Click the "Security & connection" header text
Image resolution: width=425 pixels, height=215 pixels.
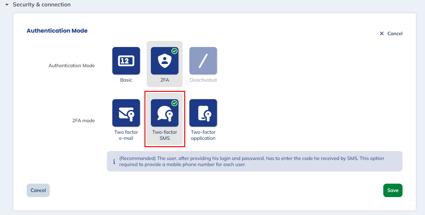[42, 5]
